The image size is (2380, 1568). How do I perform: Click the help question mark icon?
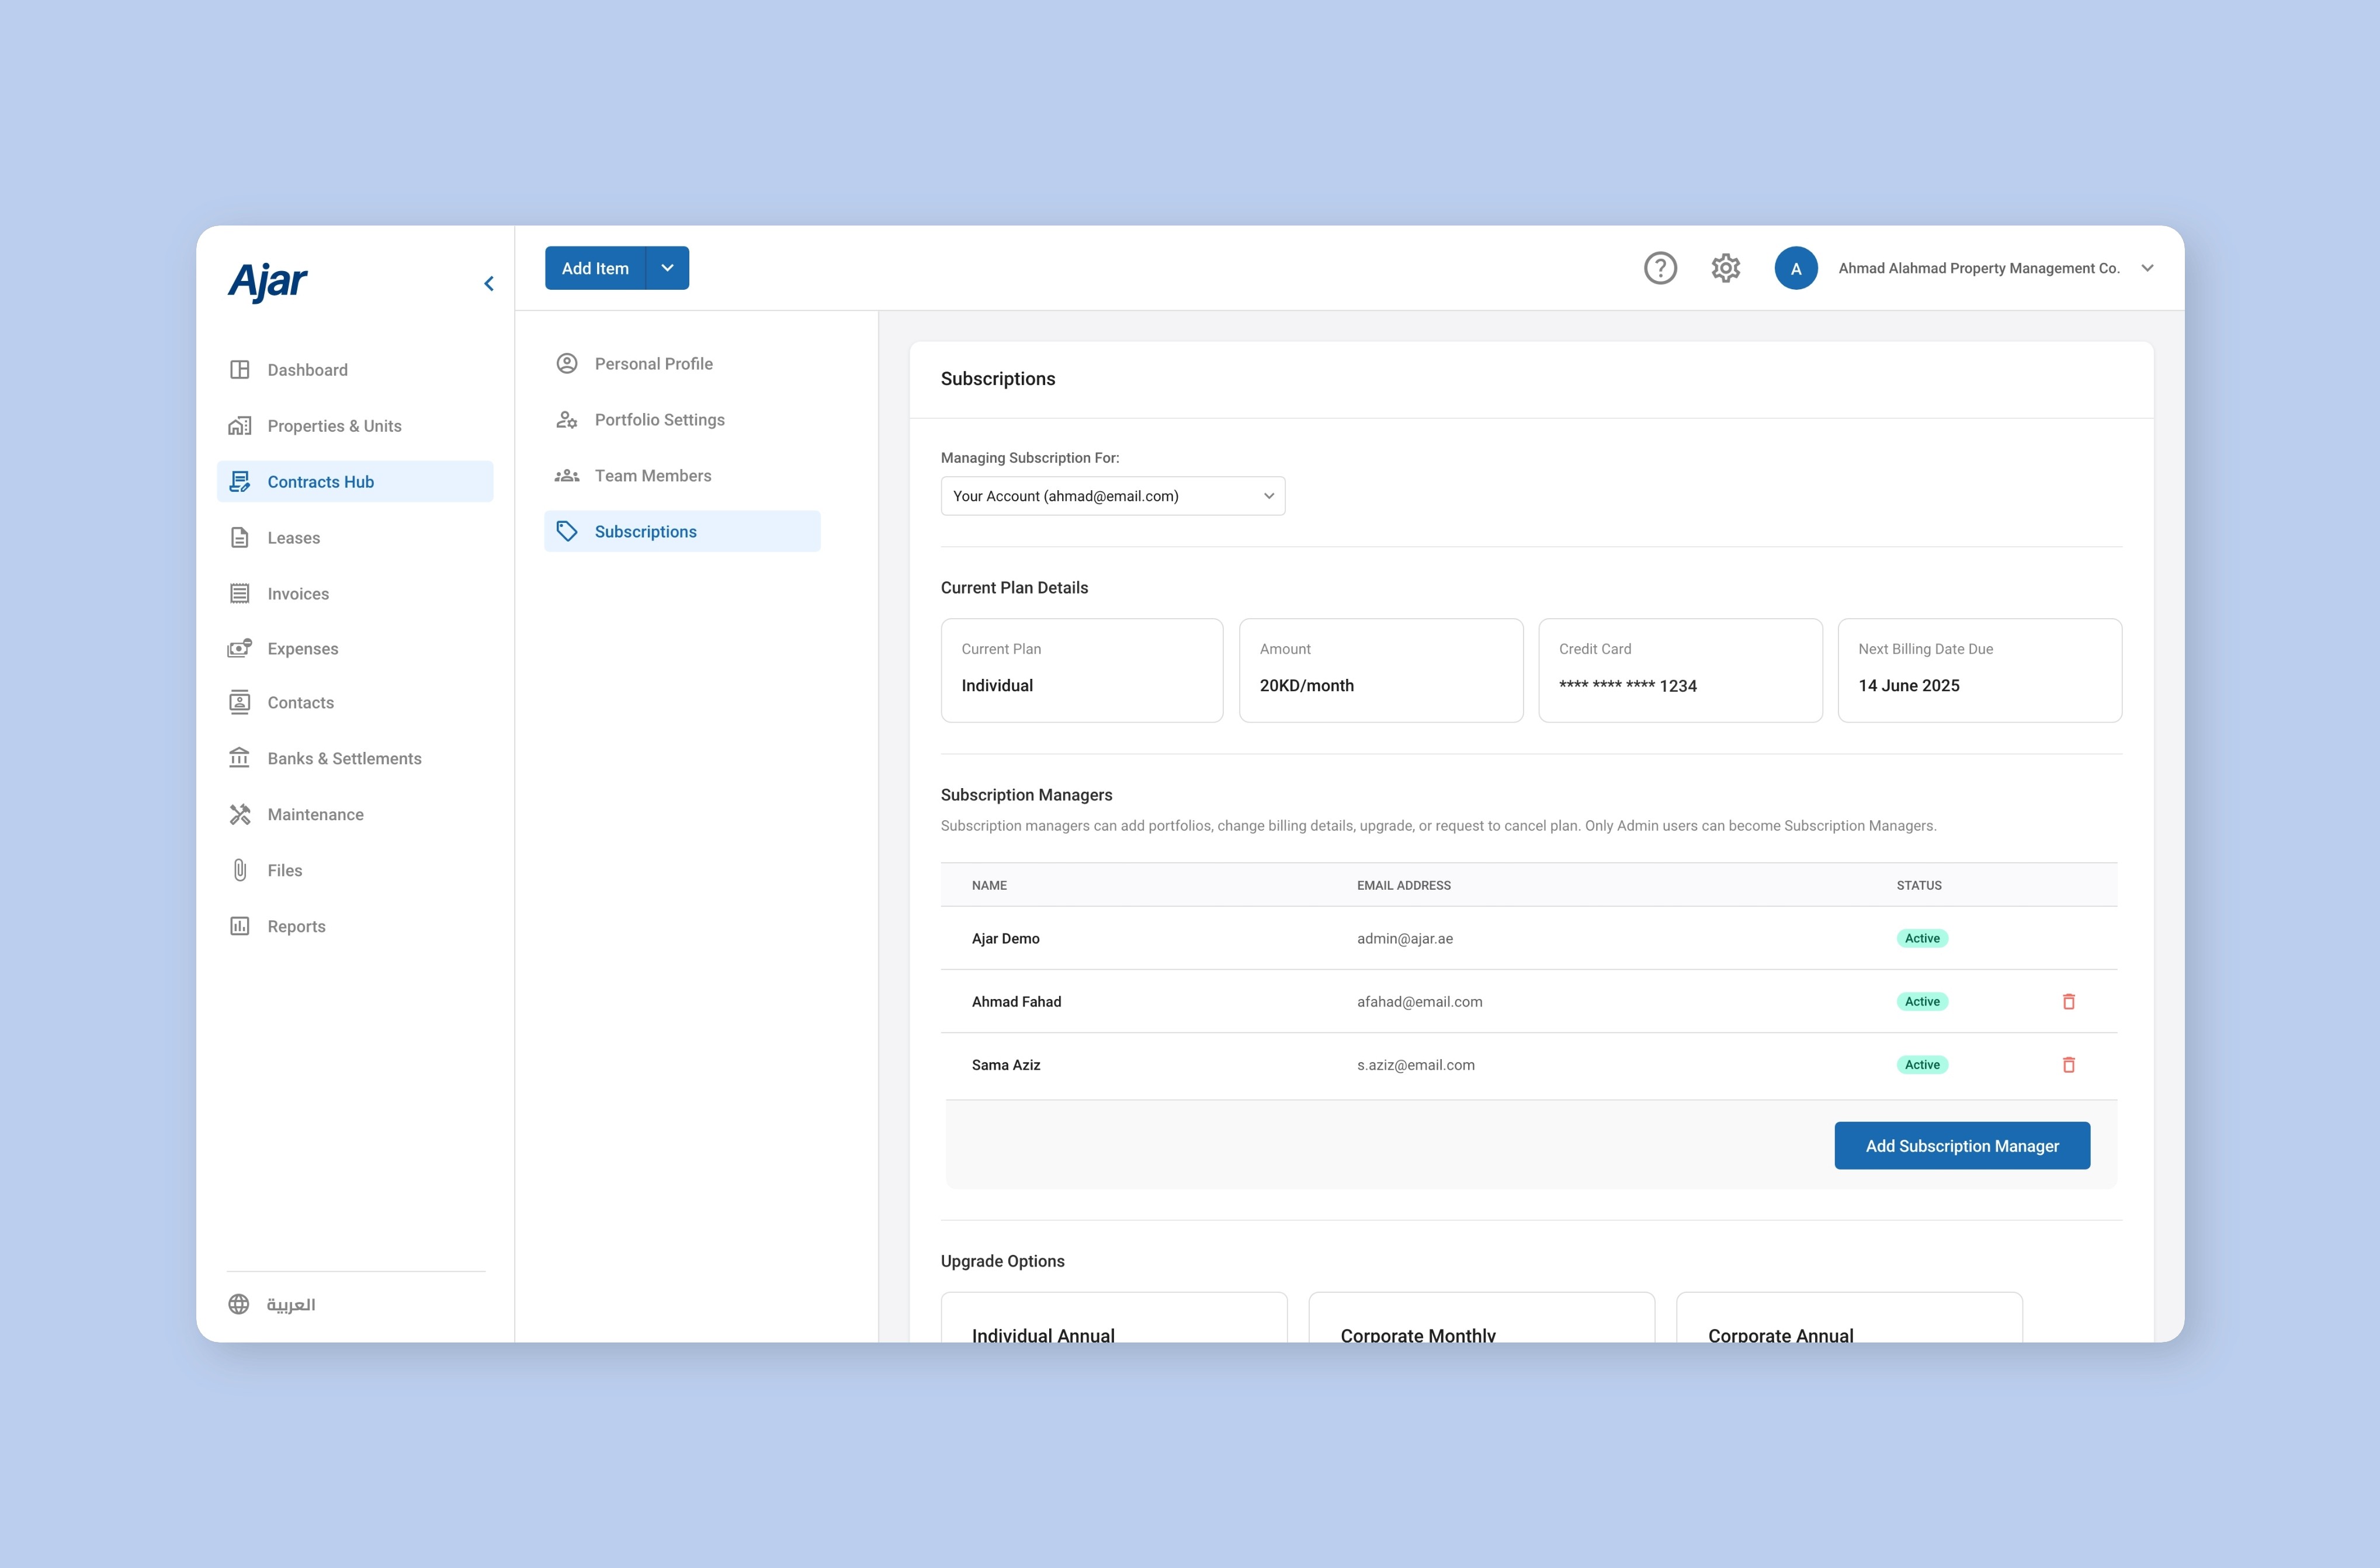[1660, 268]
